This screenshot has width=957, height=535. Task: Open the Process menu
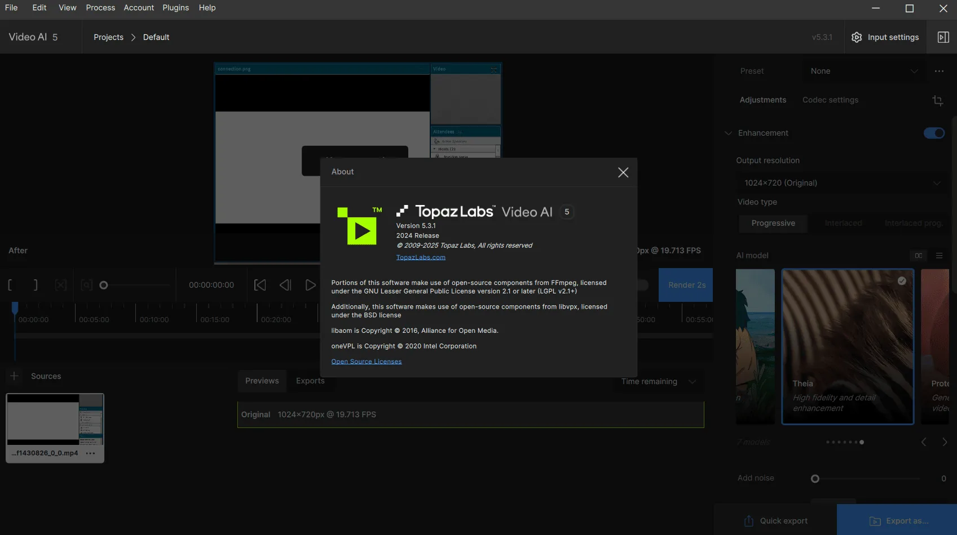[x=100, y=8]
